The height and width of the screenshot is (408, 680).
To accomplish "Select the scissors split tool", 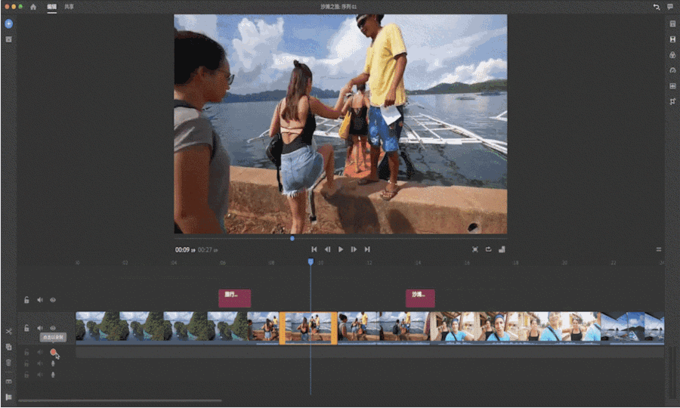I will (x=8, y=331).
